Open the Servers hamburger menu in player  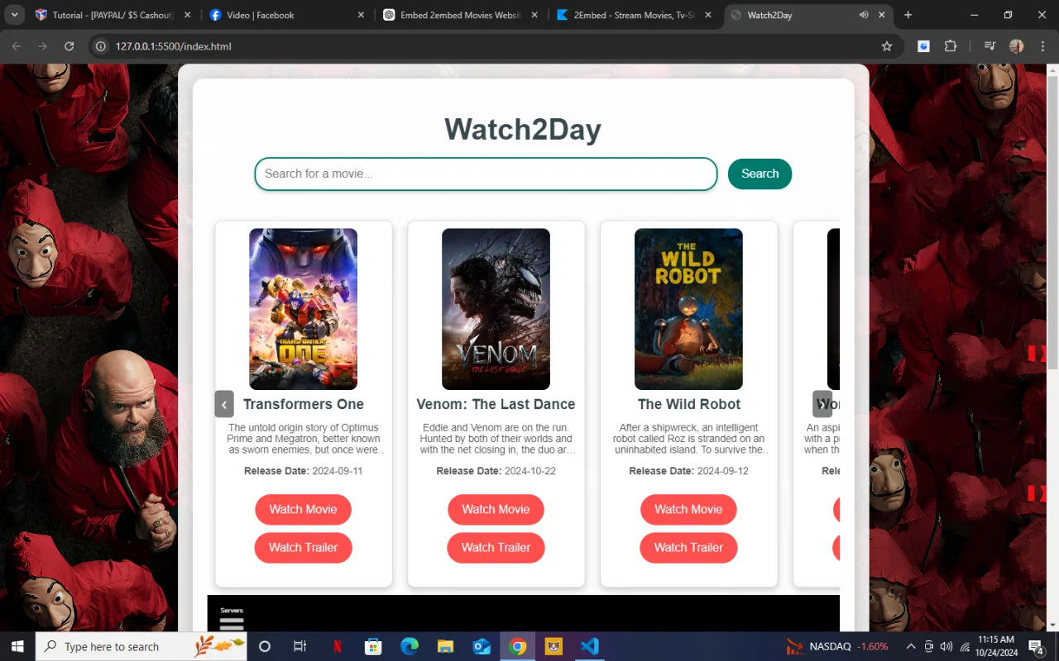coord(232,623)
